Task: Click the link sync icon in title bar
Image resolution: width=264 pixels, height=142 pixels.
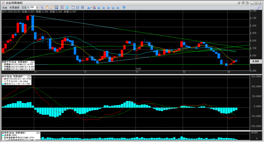Action: [239, 3]
